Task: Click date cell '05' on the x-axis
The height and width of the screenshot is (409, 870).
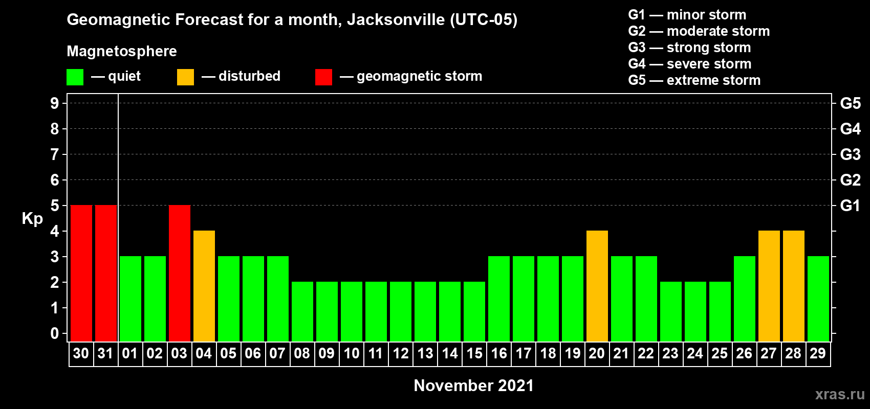Action: click(x=229, y=354)
